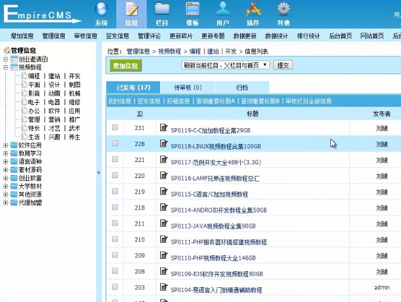The width and height of the screenshot is (401, 302).
Task: Click the 软件应用 folder icon
Action: coord(14,145)
